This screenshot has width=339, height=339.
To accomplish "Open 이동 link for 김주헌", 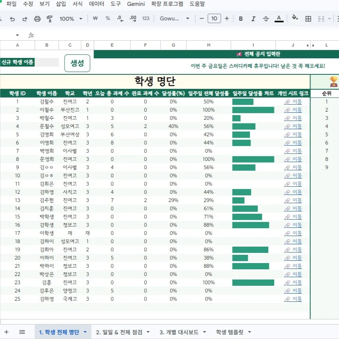I will click(293, 200).
